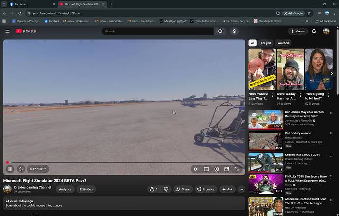Select the Watched filter chip
The width and height of the screenshot is (339, 216).
(x=283, y=43)
